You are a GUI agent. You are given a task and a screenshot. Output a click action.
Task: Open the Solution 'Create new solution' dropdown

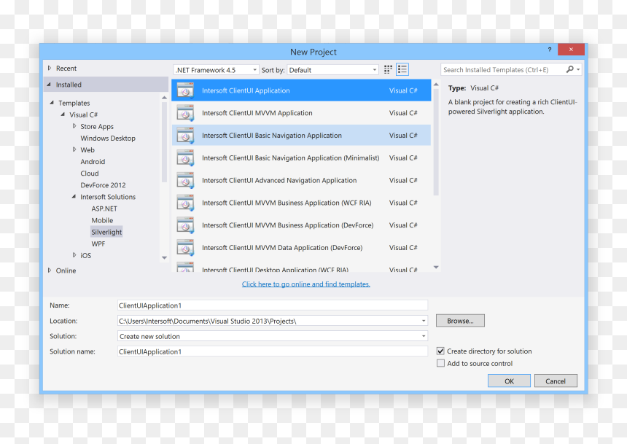click(424, 336)
